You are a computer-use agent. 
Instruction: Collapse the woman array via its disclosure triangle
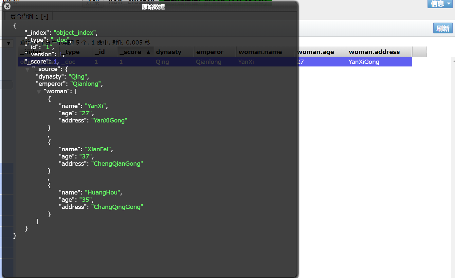click(39, 91)
